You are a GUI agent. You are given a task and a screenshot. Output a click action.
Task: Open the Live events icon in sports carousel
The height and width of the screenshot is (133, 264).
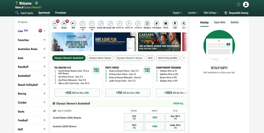[55, 24]
